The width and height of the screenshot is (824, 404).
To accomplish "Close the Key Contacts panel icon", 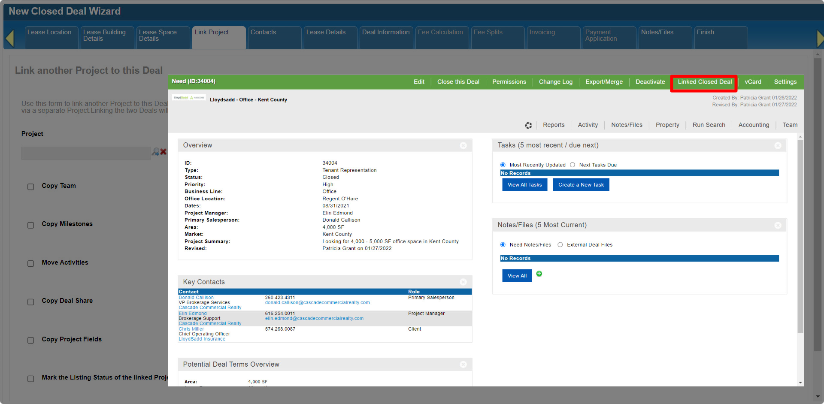I will (x=463, y=282).
